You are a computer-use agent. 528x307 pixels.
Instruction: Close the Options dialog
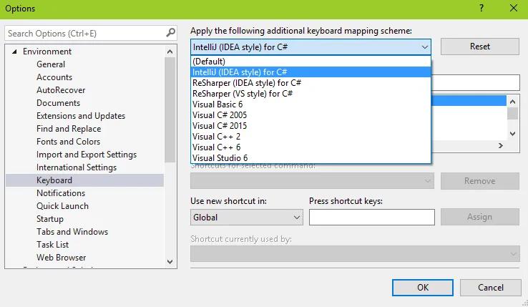click(x=514, y=8)
